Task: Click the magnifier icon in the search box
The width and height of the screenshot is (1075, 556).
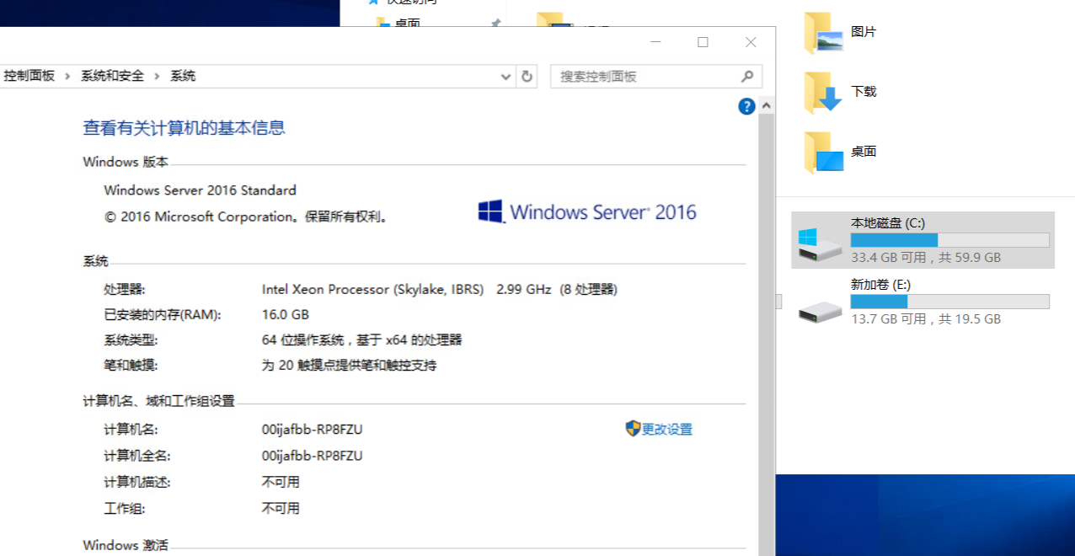Action: click(747, 76)
